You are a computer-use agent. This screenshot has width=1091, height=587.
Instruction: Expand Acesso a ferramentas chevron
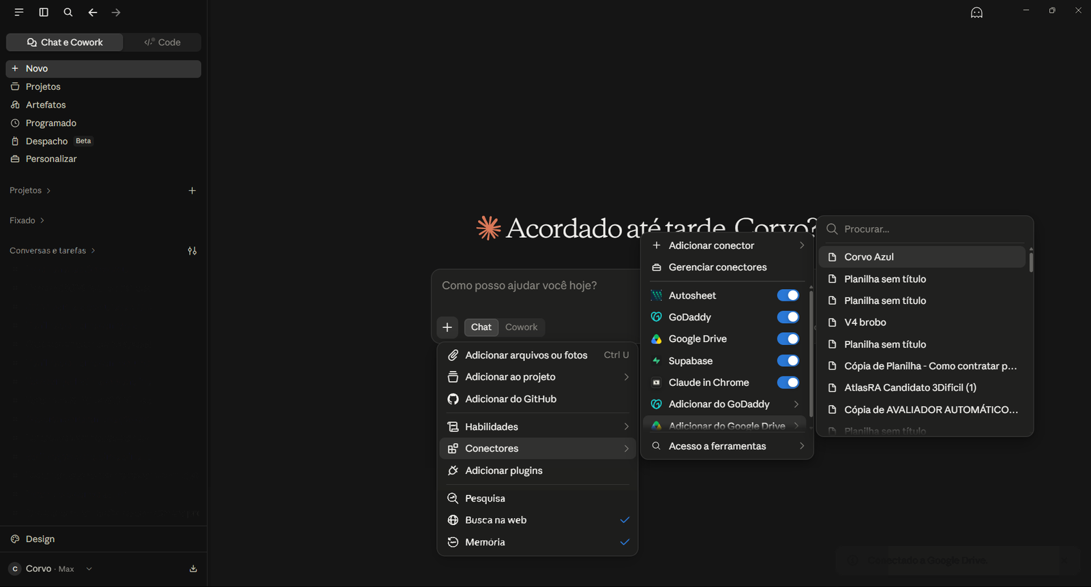pyautogui.click(x=802, y=446)
